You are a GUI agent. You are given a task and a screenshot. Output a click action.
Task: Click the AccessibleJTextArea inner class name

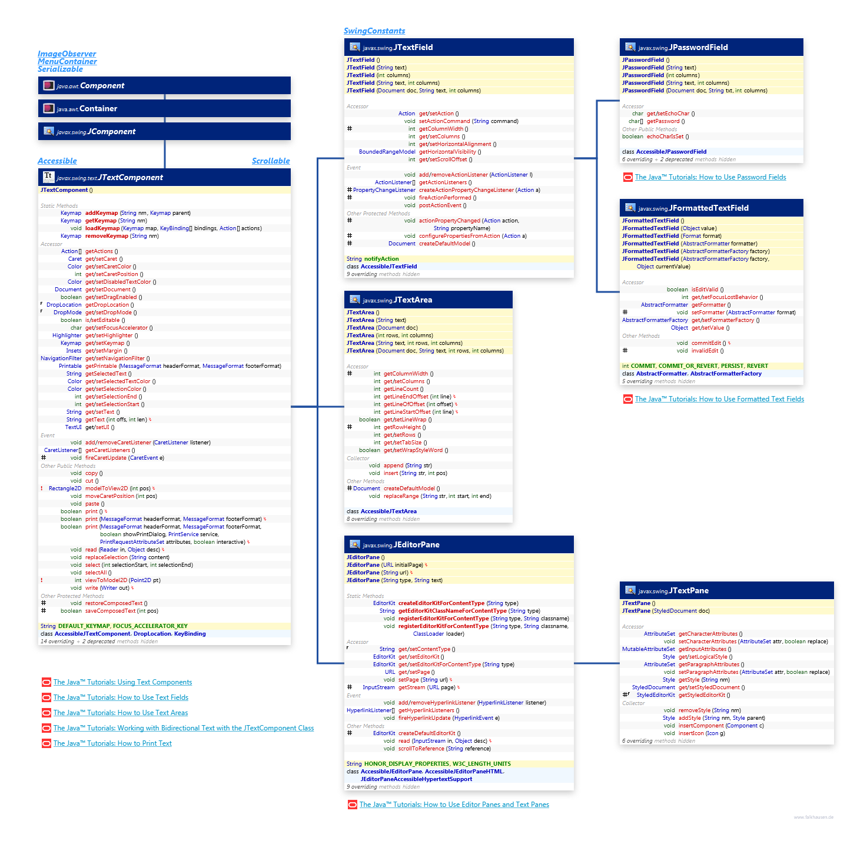388,511
